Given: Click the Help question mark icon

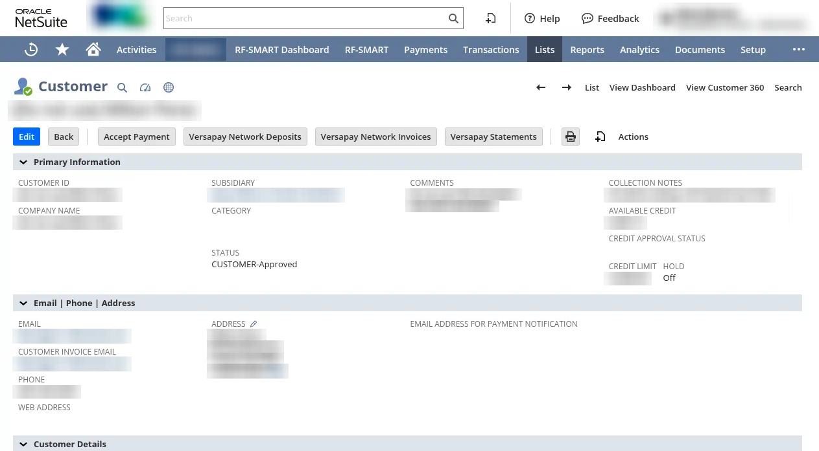Looking at the screenshot, I should tap(530, 18).
